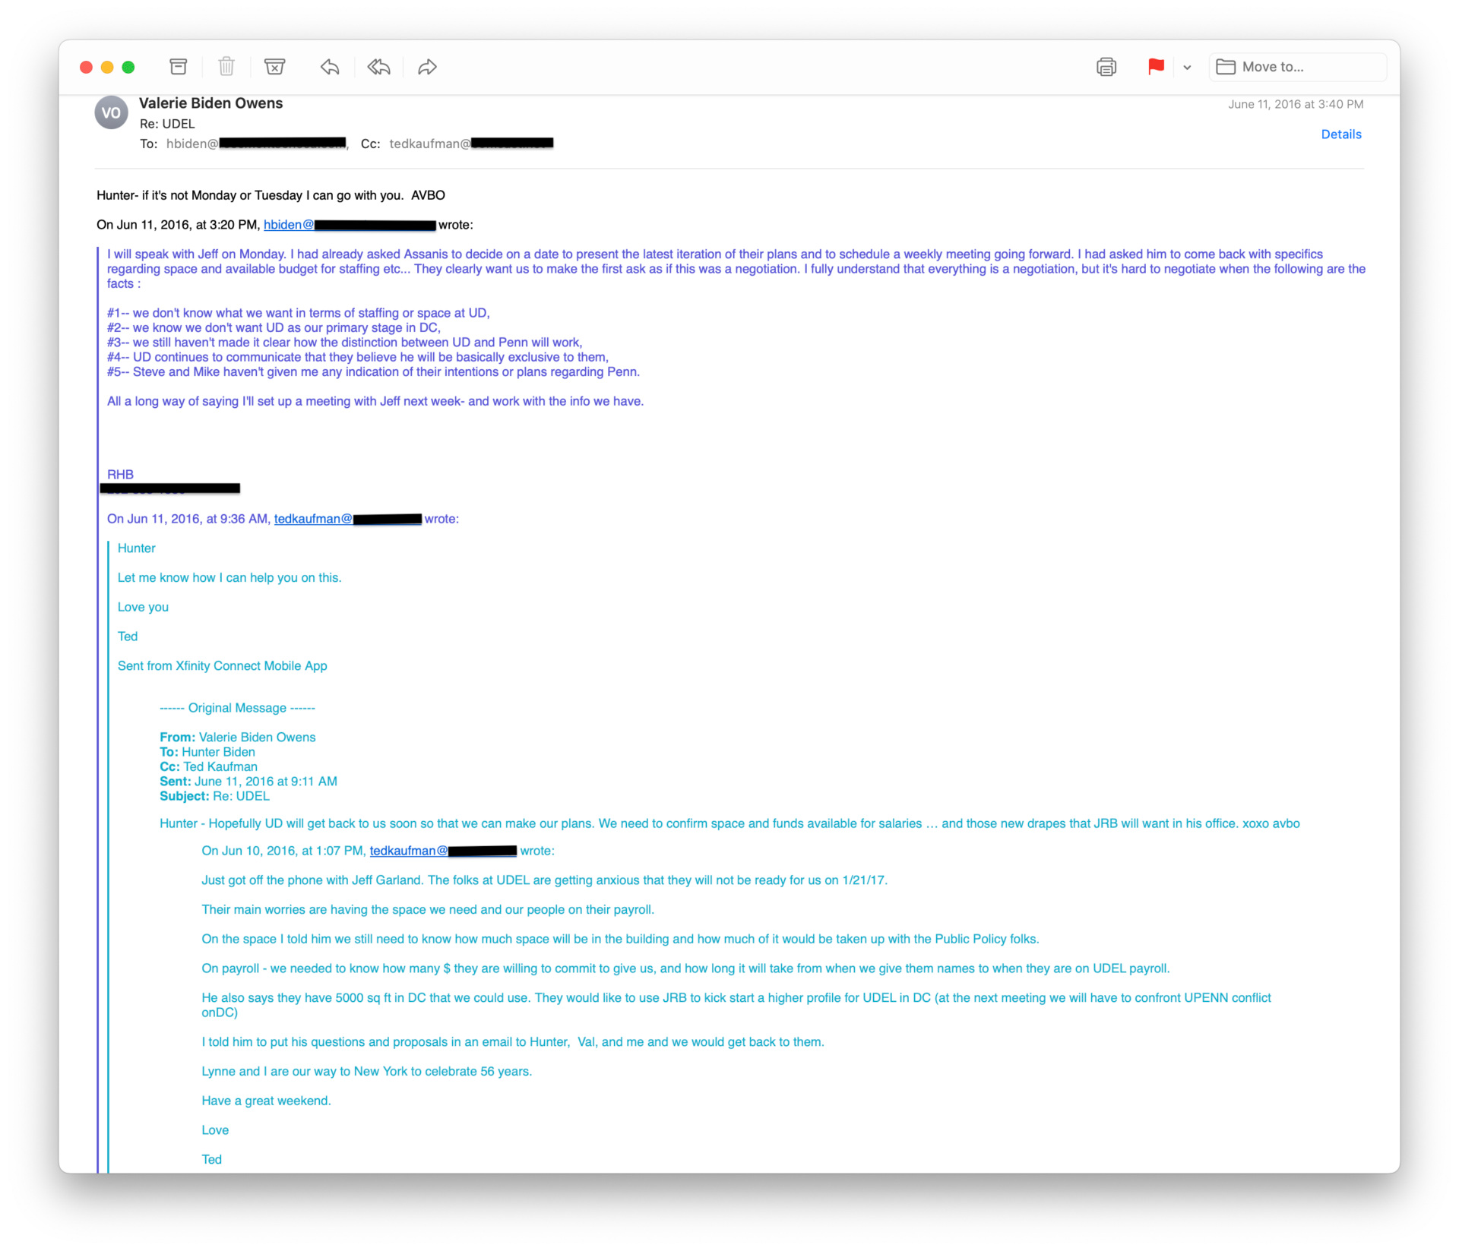Click the date June 11, 2016 at 3:40 PM
The height and width of the screenshot is (1251, 1459).
[1296, 104]
